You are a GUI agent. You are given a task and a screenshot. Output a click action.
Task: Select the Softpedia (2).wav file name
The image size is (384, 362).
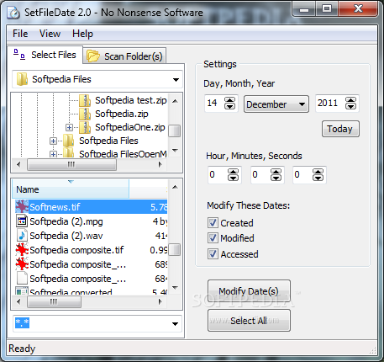pos(66,236)
